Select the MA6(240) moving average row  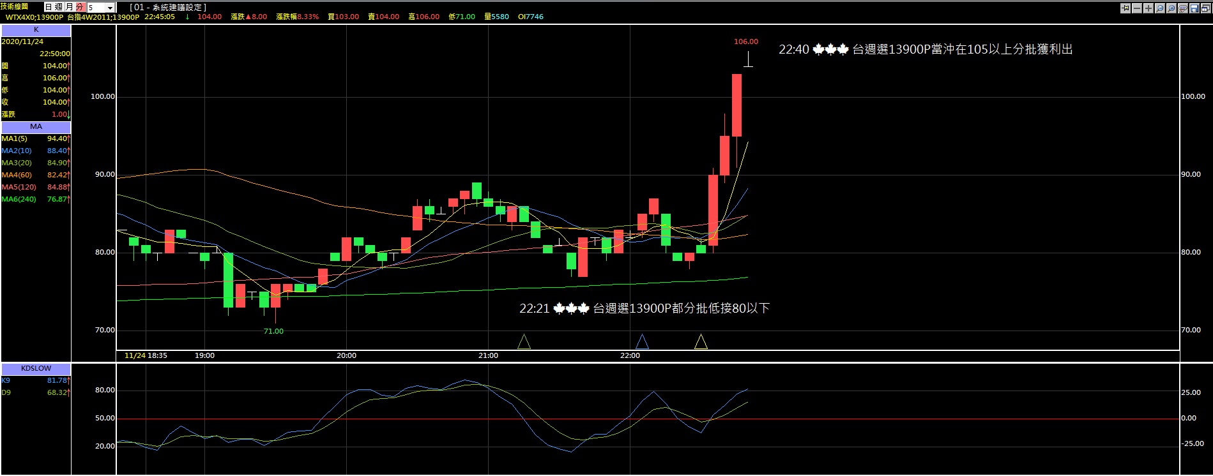click(36, 199)
